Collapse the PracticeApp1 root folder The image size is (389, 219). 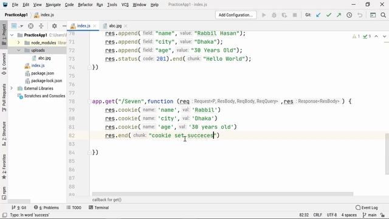[12, 35]
